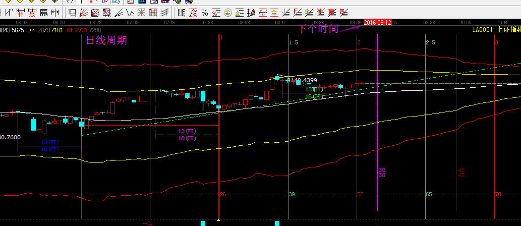Click the 下个时间 annotation text
Image resolution: width=521 pixels, height=226 pixels.
coord(318,29)
